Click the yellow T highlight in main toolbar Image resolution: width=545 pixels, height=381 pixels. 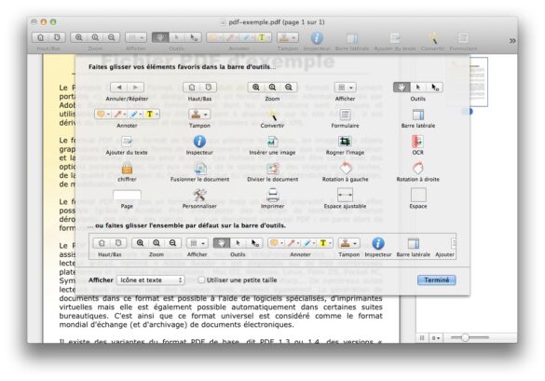pyautogui.click(x=263, y=37)
